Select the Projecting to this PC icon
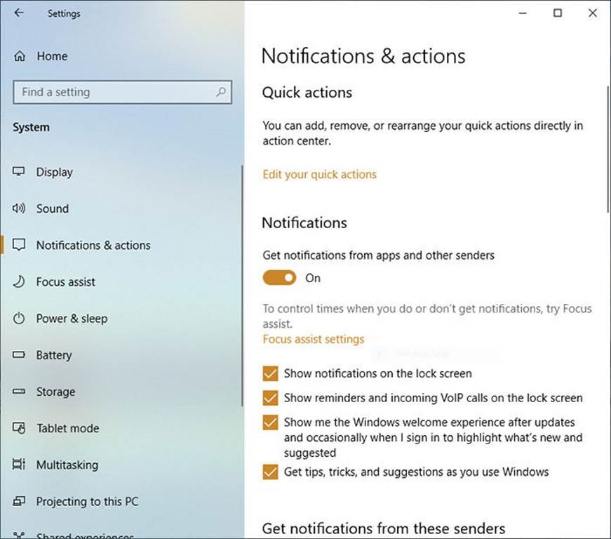611x539 pixels. click(x=19, y=501)
